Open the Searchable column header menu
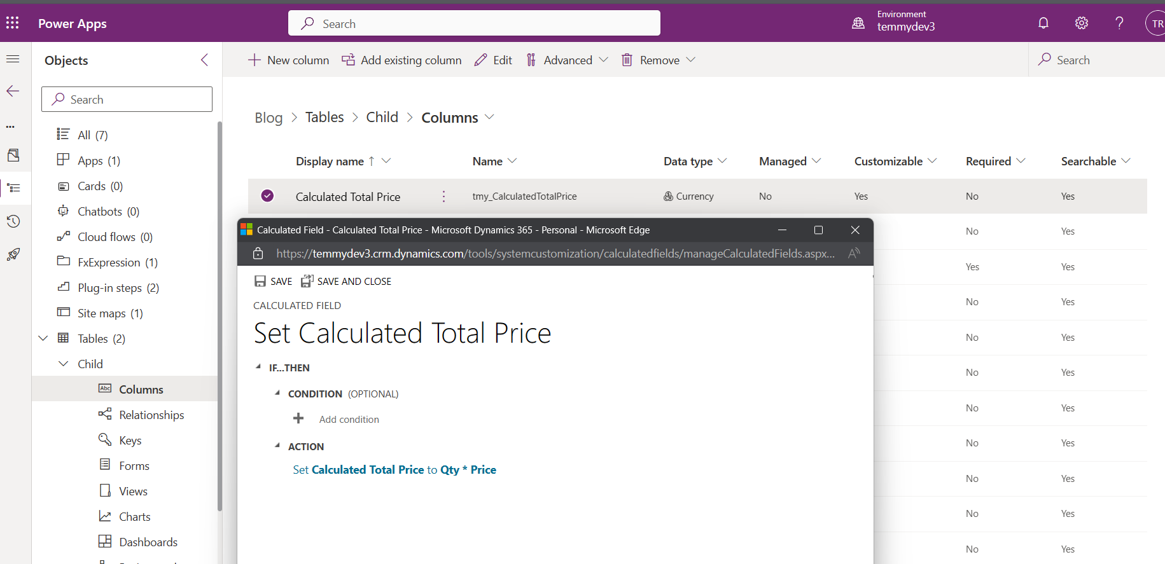This screenshot has height=564, width=1165. 1126,161
